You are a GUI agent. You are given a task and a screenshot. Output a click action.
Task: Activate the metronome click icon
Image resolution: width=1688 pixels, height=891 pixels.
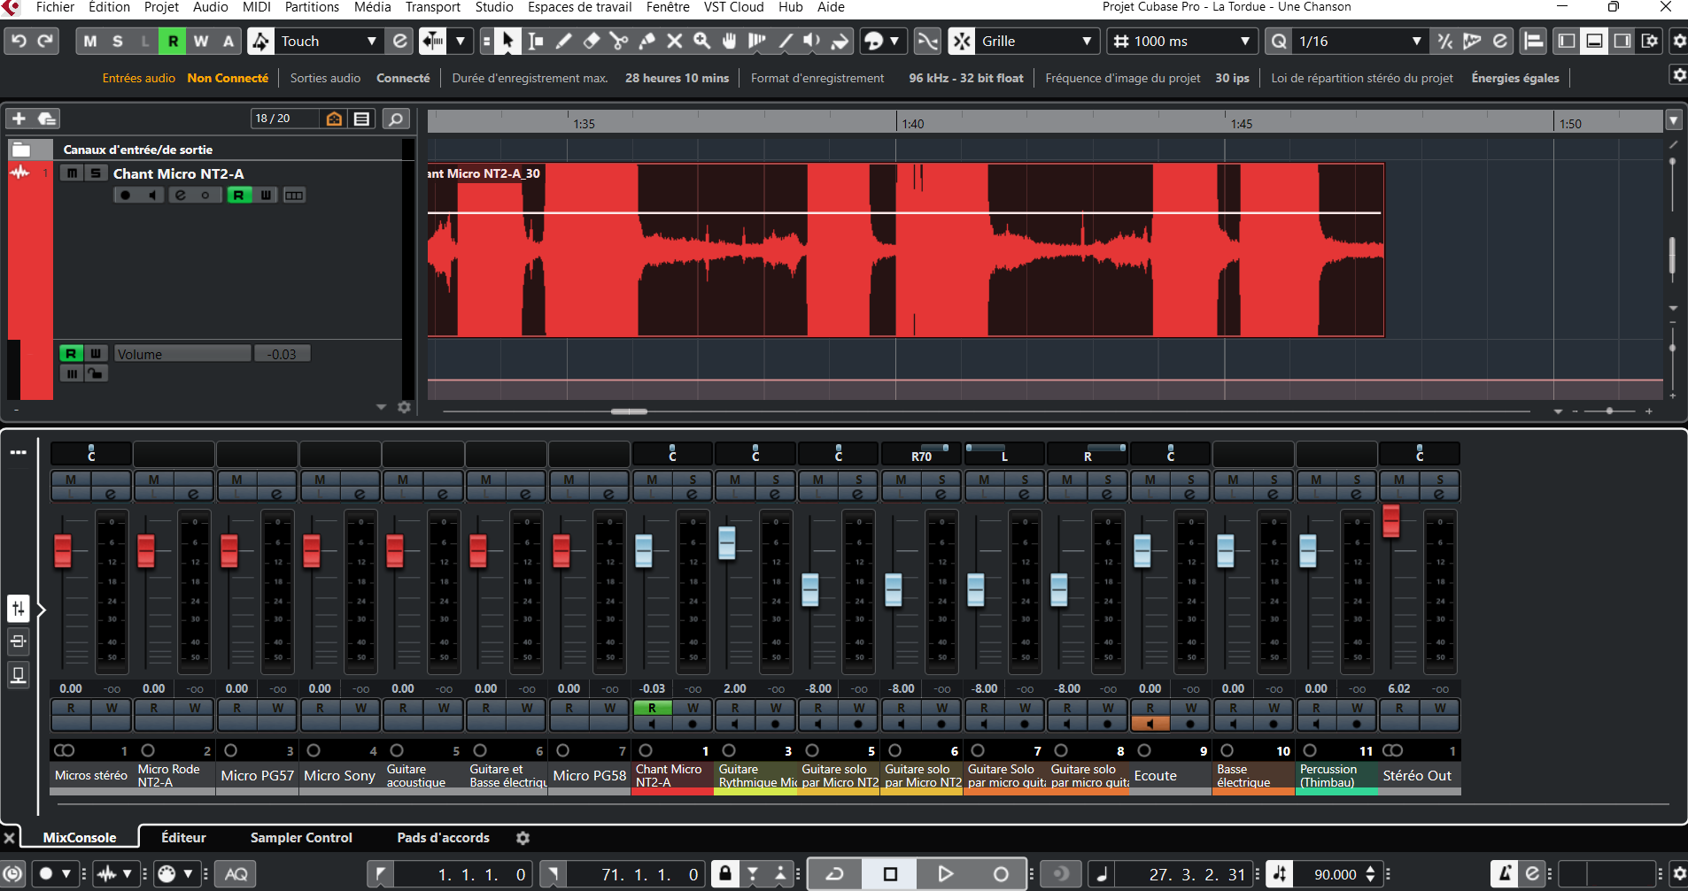coord(1504,874)
